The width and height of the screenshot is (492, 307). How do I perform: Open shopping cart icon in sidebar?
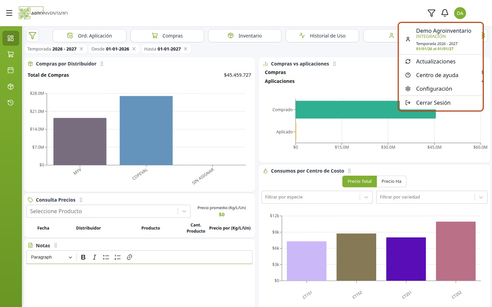[11, 54]
